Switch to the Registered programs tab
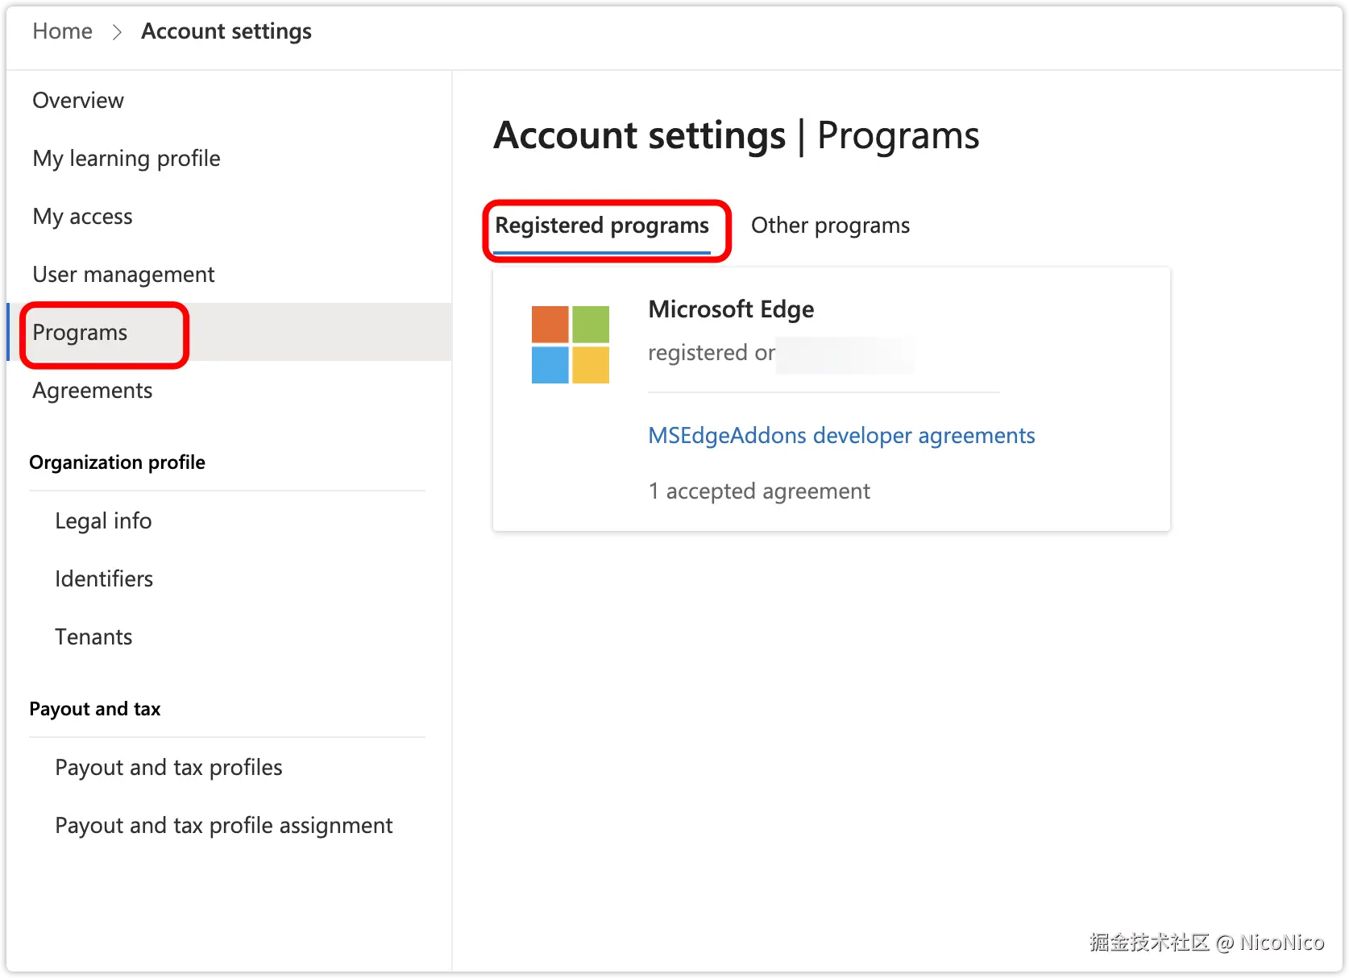The width and height of the screenshot is (1349, 978). pos(602,226)
